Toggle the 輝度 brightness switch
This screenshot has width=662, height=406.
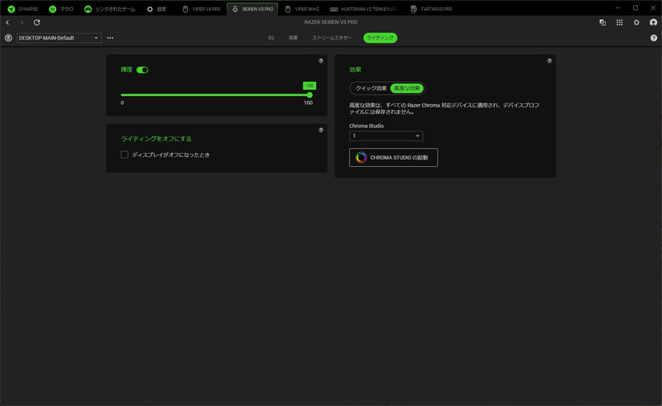click(142, 70)
